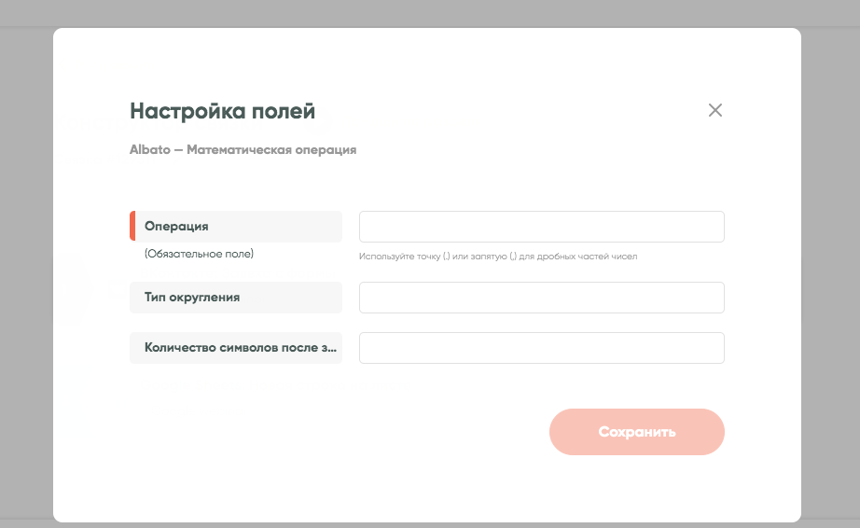This screenshot has height=528, width=860.
Task: Click the Тип округления label
Action: [x=192, y=298]
